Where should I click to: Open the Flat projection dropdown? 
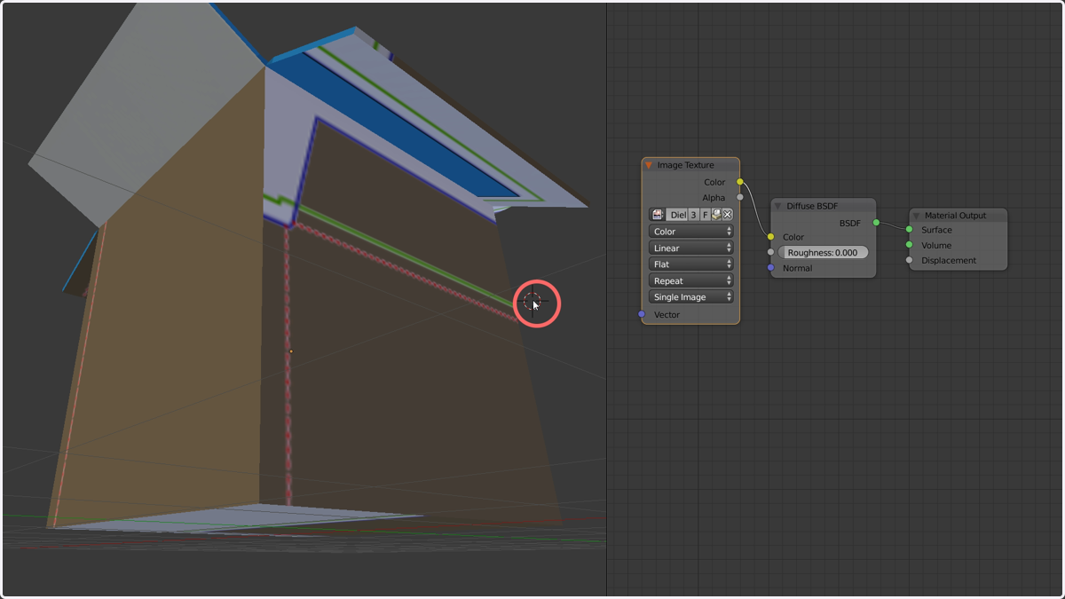[691, 264]
